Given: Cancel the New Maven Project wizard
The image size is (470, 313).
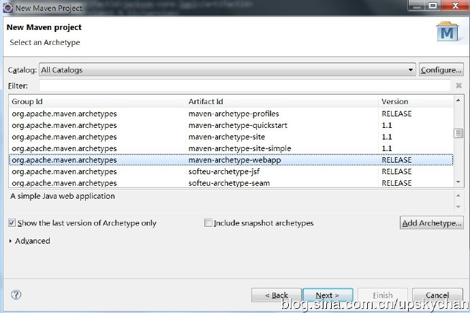Looking at the screenshot, I should pos(437,295).
